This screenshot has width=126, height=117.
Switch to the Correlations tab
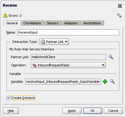point(32,23)
